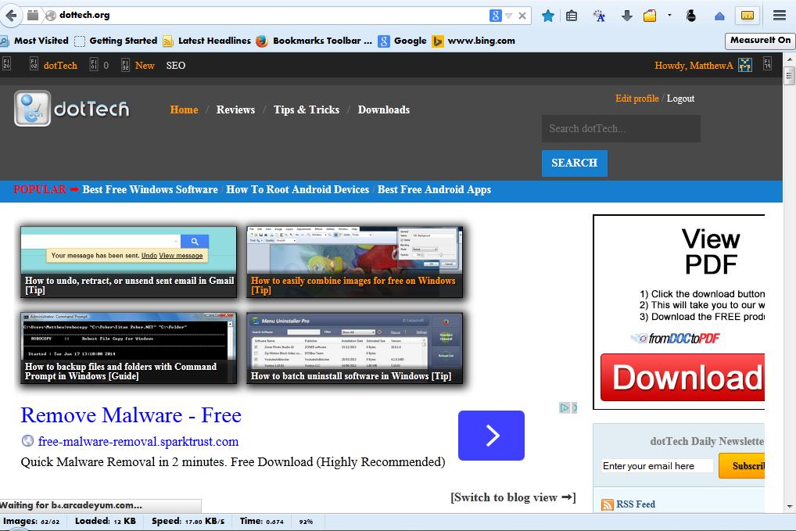Open the combine images article thumbnail
The width and height of the screenshot is (796, 531).
[x=354, y=262]
